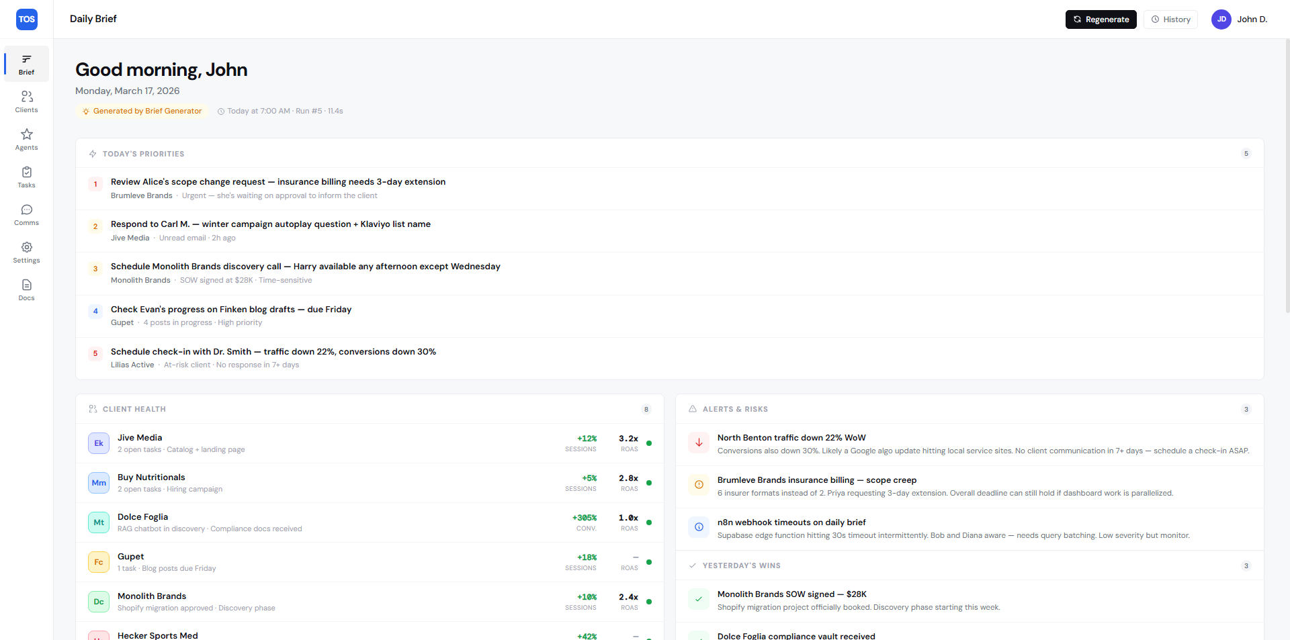
Task: Click the Gupet Fc avatar
Action: click(99, 562)
